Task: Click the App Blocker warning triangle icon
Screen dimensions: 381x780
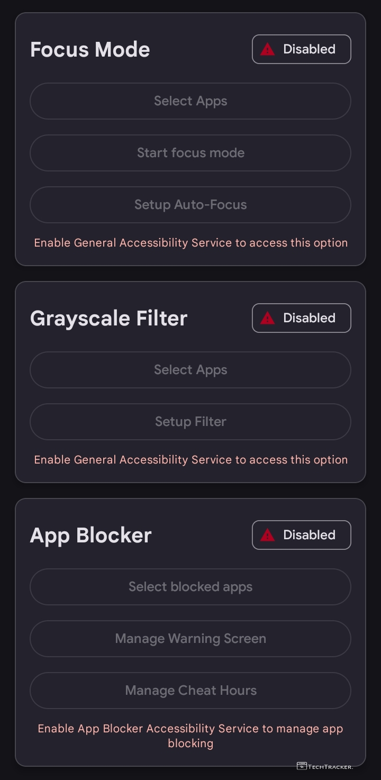Action: coord(268,535)
